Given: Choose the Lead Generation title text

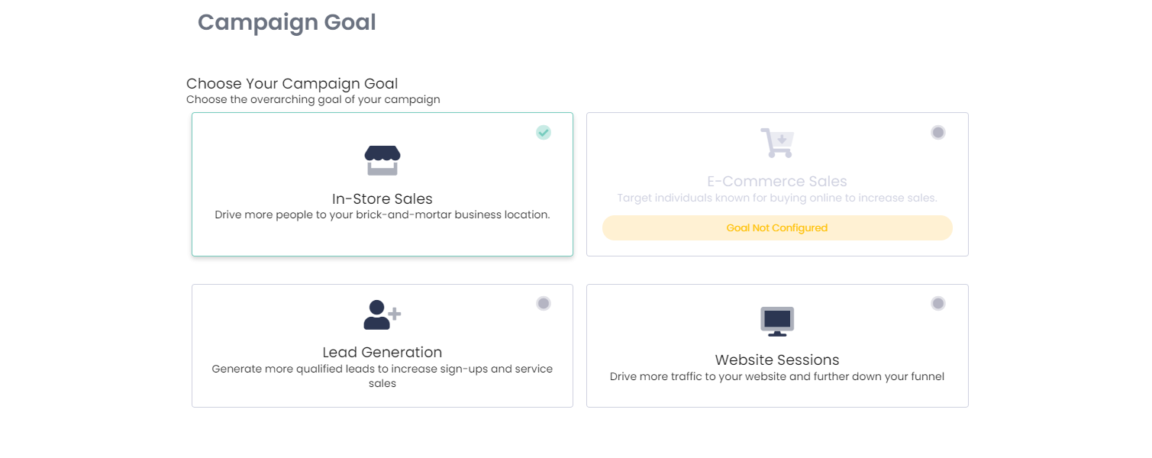Looking at the screenshot, I should coord(382,352).
